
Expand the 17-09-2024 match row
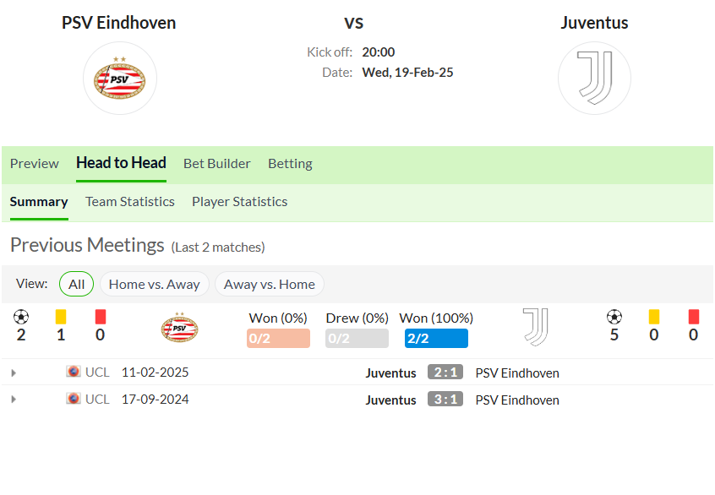pos(14,400)
